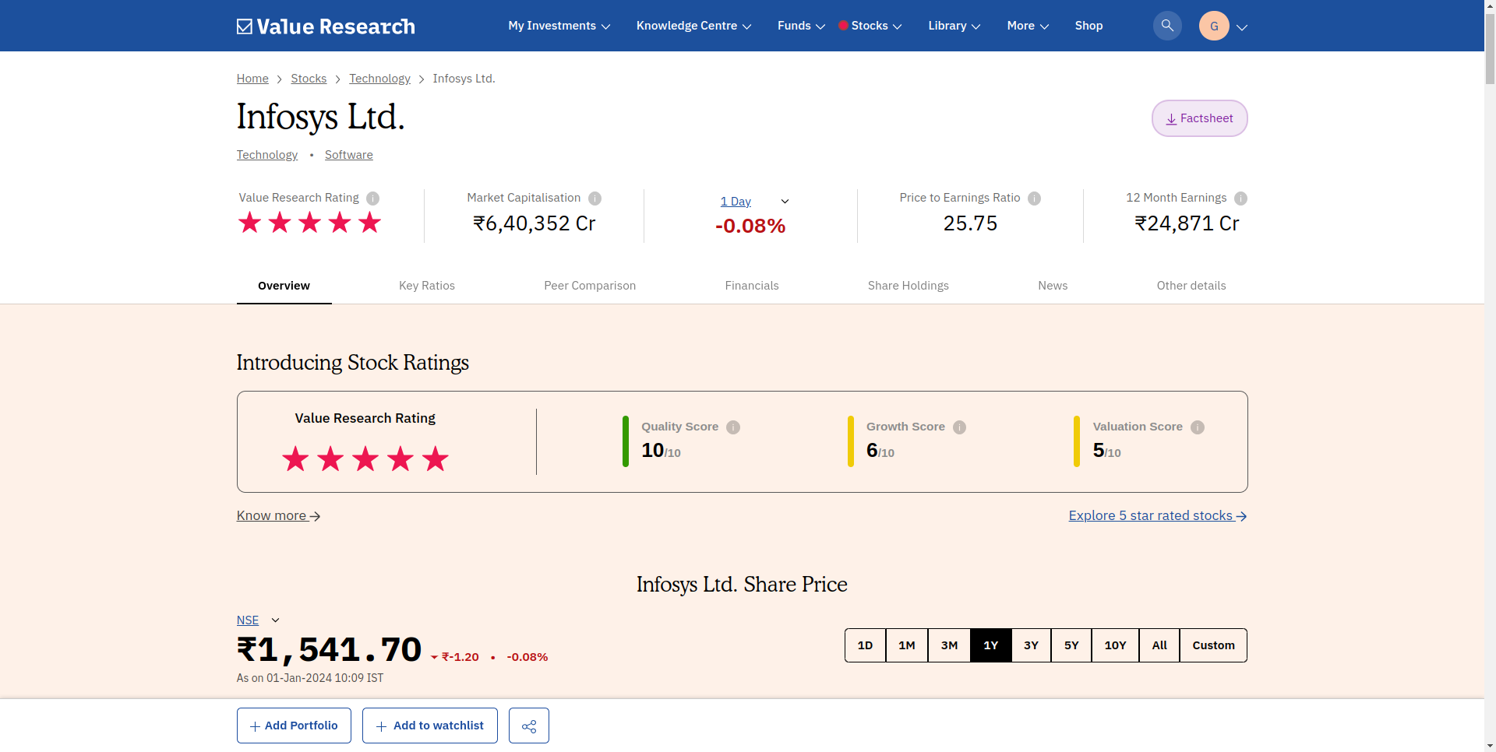Click info icon next to Growth Score
This screenshot has height=752, width=1496.
(x=959, y=427)
